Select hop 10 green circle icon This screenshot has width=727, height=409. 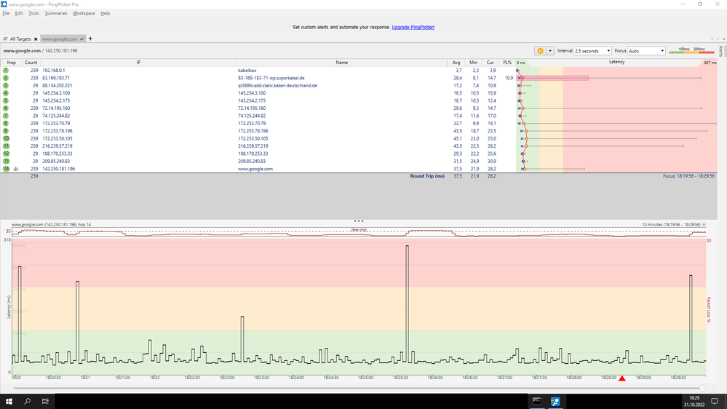point(6,139)
